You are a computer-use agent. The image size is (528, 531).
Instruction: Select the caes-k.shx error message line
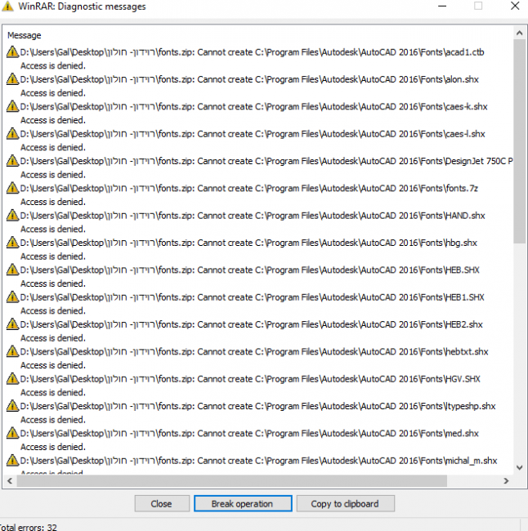click(x=254, y=107)
